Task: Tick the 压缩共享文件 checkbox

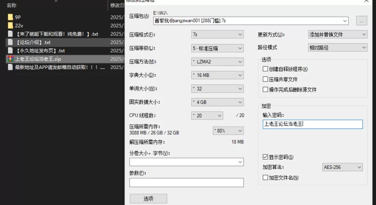Action: pyautogui.click(x=265, y=79)
